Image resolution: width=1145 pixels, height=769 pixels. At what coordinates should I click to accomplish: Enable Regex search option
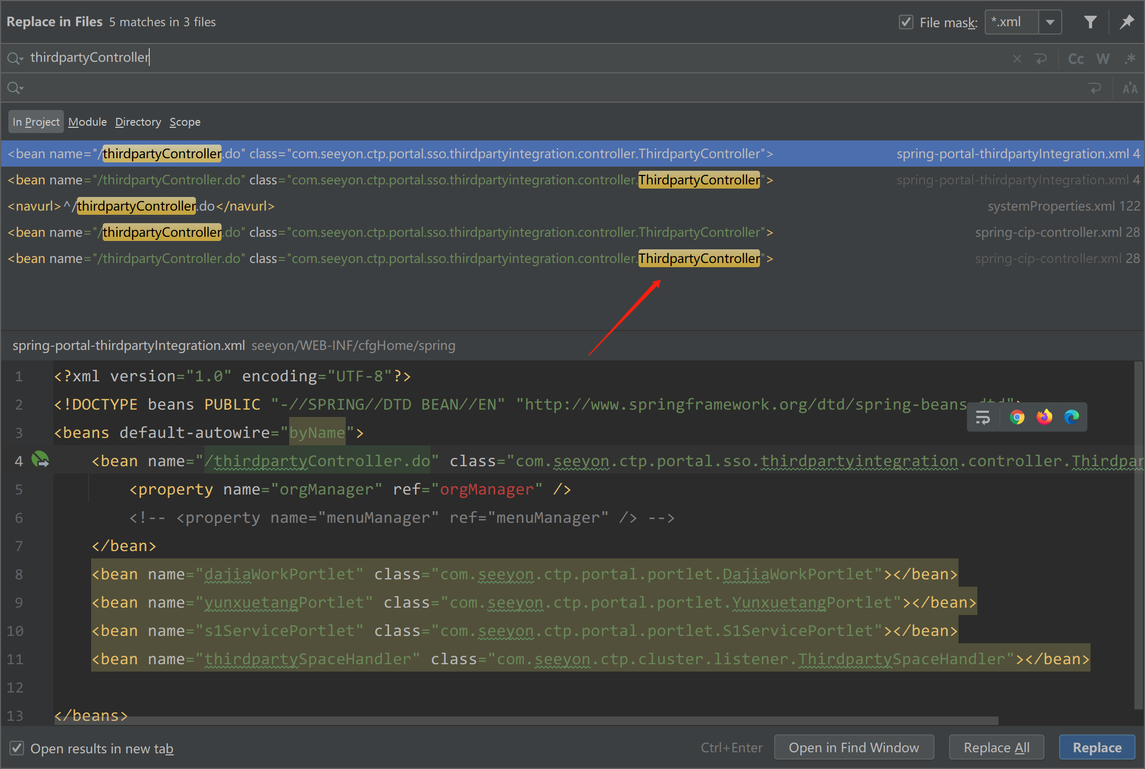click(x=1130, y=59)
